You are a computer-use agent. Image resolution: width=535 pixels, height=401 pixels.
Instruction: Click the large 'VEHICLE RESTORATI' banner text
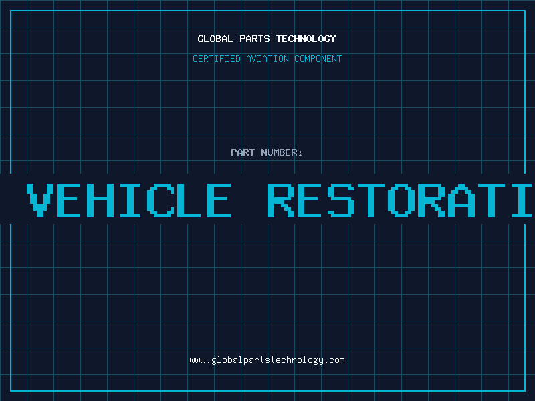tap(279, 200)
